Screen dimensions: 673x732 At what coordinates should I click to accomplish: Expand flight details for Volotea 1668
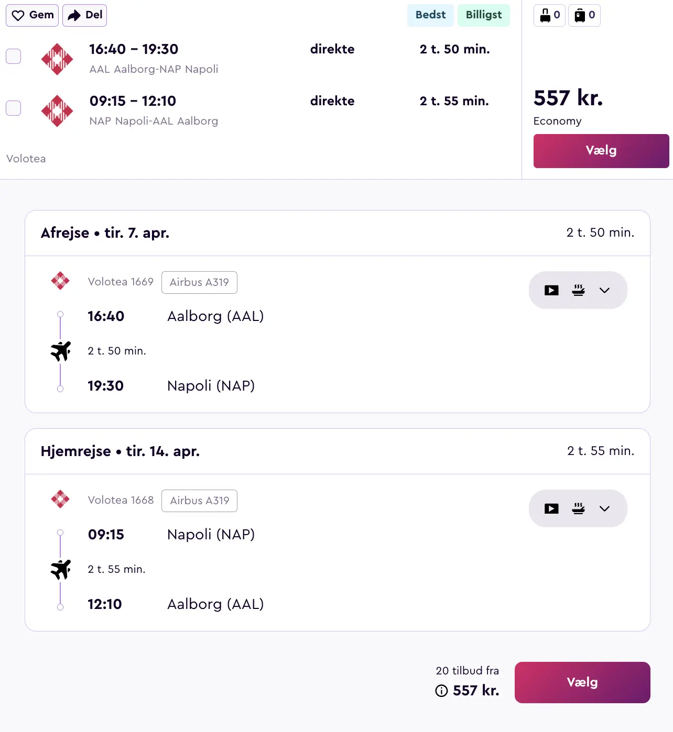point(604,508)
